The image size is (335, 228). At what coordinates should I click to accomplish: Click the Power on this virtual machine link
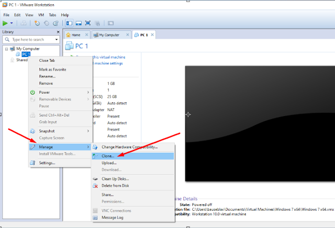(x=109, y=57)
